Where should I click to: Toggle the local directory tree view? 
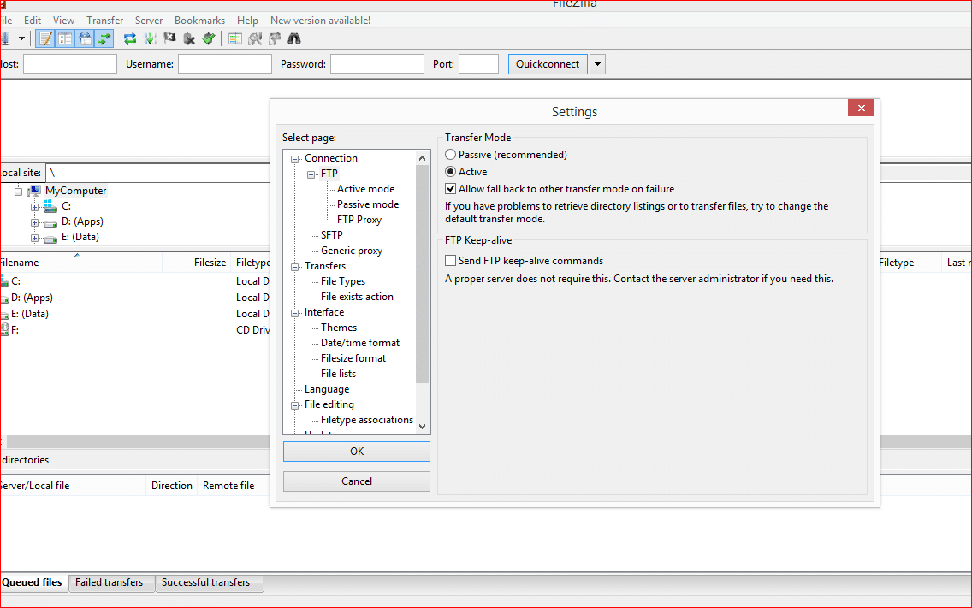[65, 38]
